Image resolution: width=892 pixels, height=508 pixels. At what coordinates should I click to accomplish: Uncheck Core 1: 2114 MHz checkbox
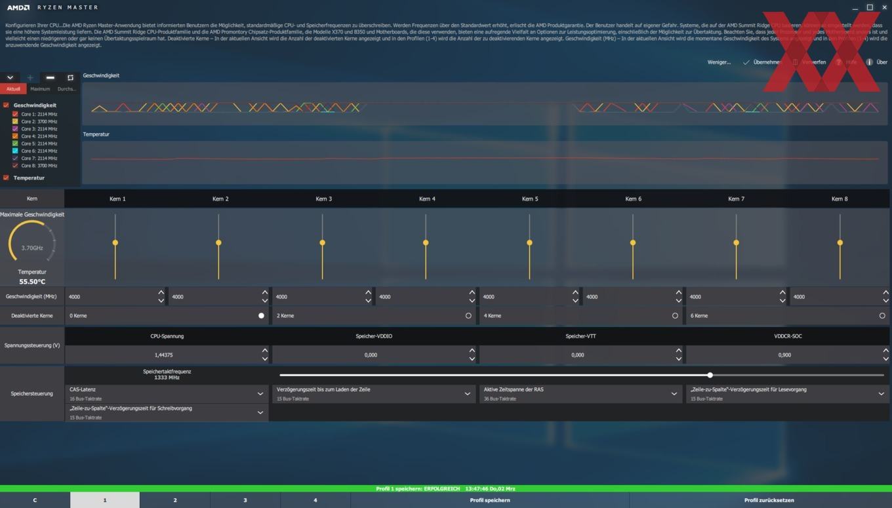tap(15, 114)
